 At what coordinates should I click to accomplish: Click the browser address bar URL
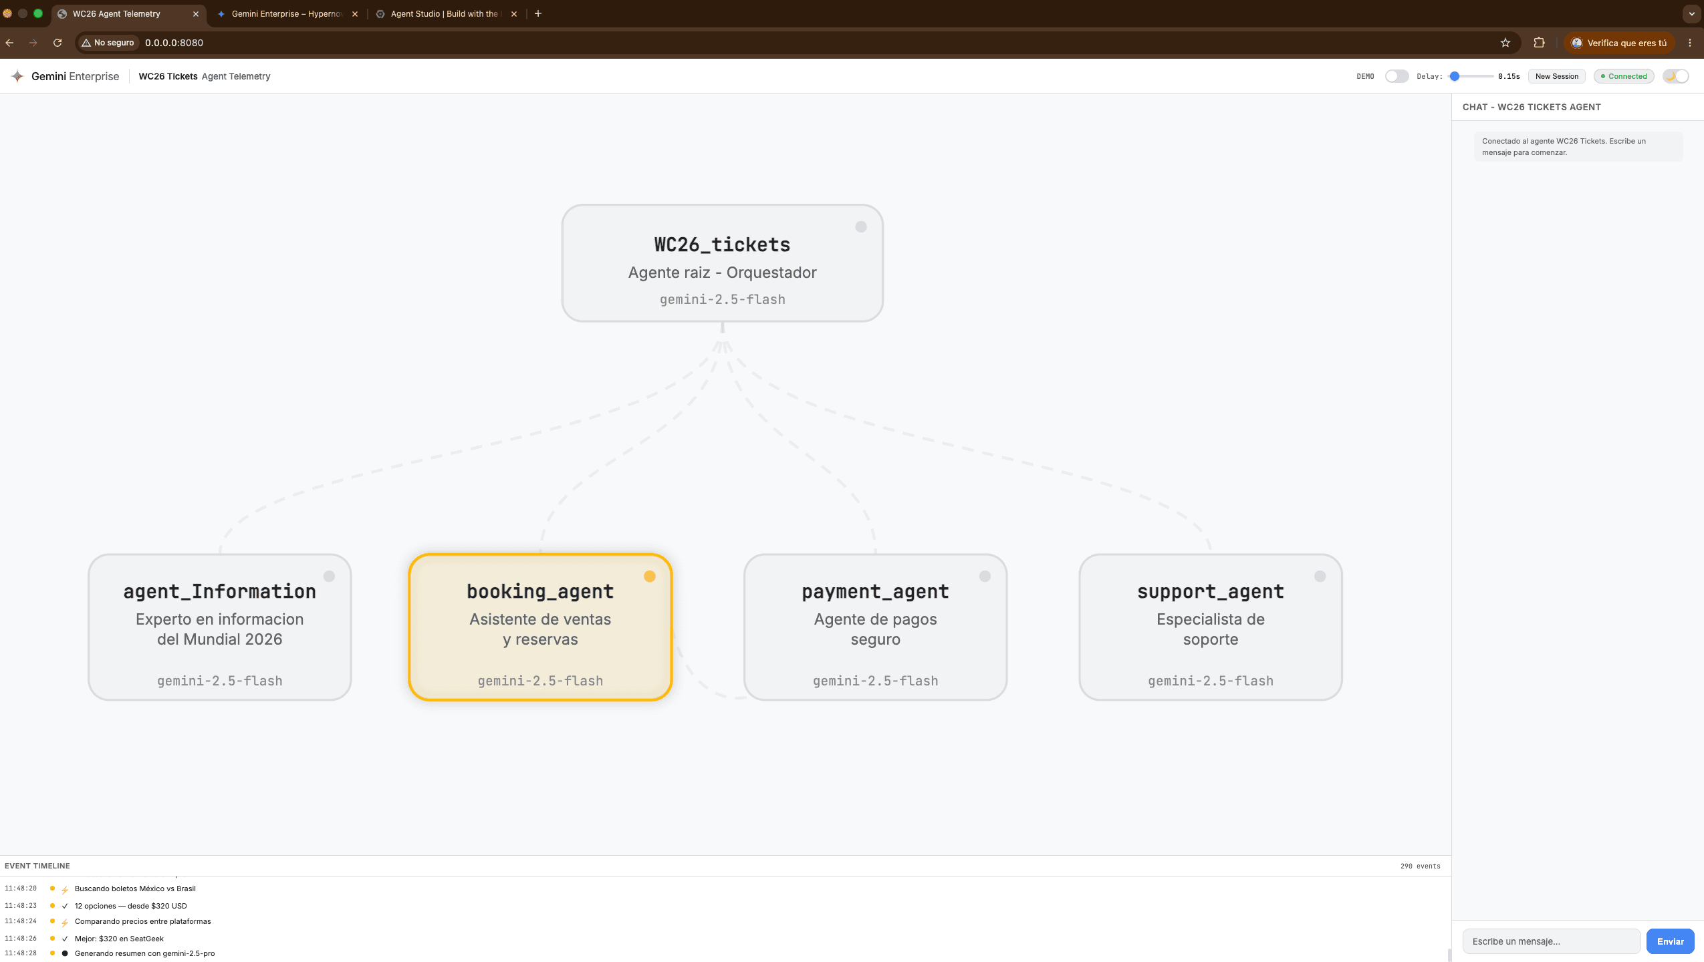tap(174, 43)
